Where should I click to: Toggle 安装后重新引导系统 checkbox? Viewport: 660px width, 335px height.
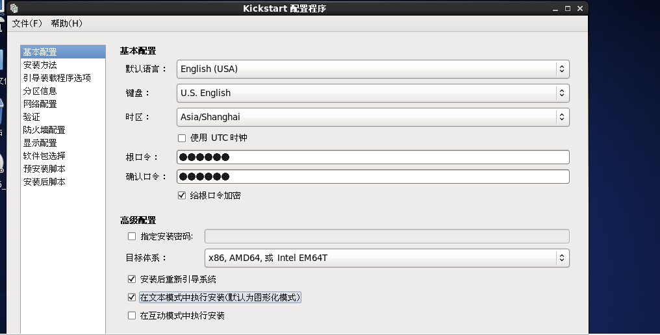(133, 279)
